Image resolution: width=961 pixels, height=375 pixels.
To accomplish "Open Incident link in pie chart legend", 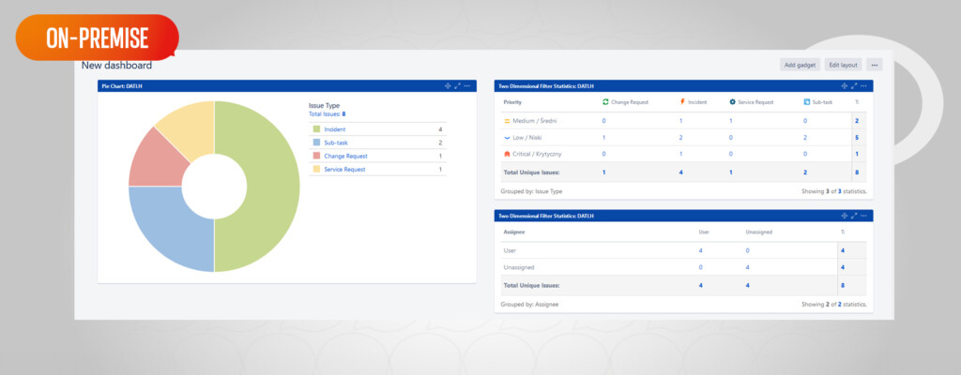I will (335, 128).
